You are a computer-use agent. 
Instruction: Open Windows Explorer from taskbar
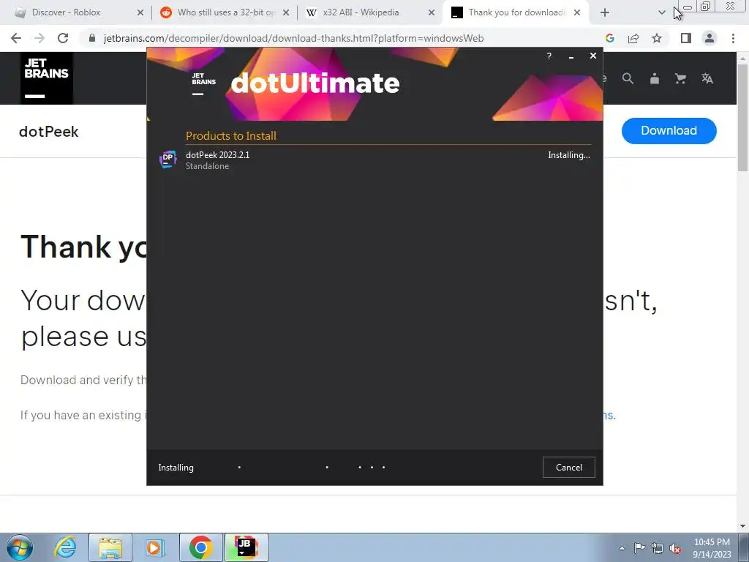[x=110, y=547]
